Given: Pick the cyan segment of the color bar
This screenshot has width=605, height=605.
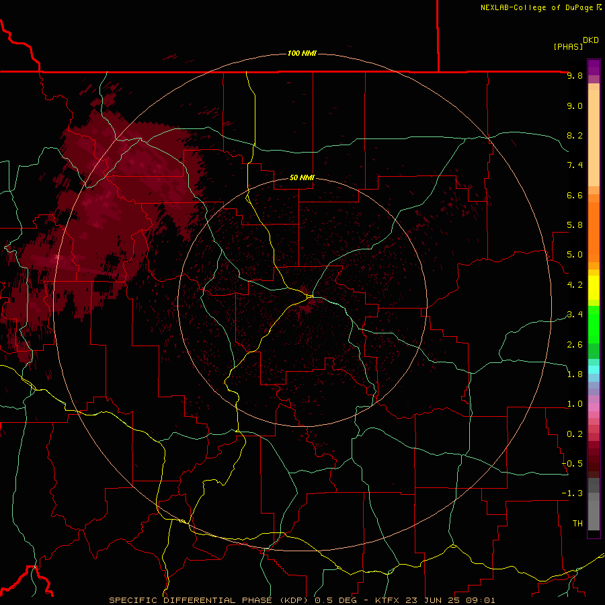Looking at the screenshot, I should pyautogui.click(x=594, y=370).
